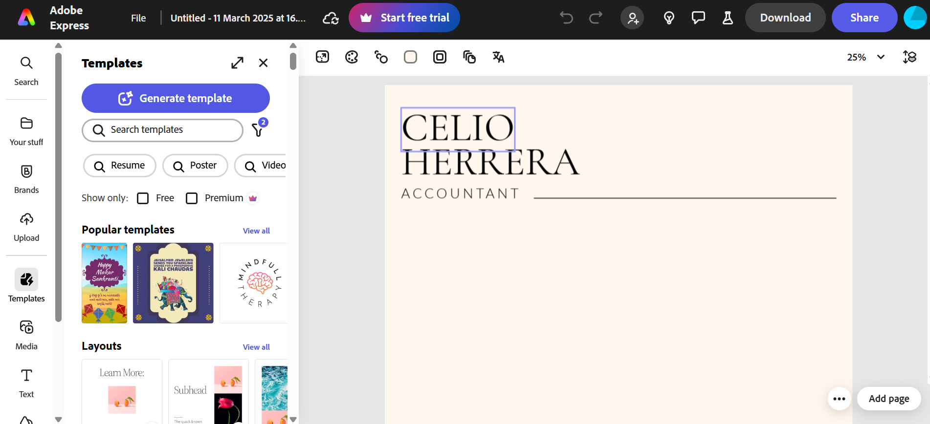The width and height of the screenshot is (930, 424).
Task: Open the template filters icon
Action: tap(258, 130)
